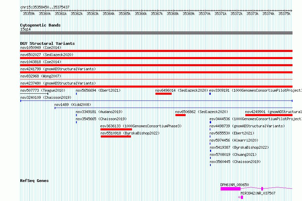
Task: Click red bar under nsv6506862
Action: 181,115
